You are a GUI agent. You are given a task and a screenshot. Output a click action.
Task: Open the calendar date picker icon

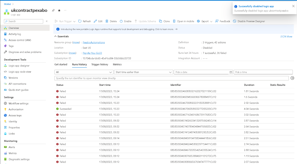pyautogui.click(x=231, y=72)
